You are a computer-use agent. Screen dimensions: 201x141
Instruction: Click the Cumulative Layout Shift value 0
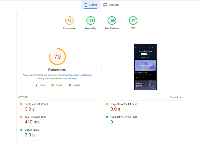112,122
